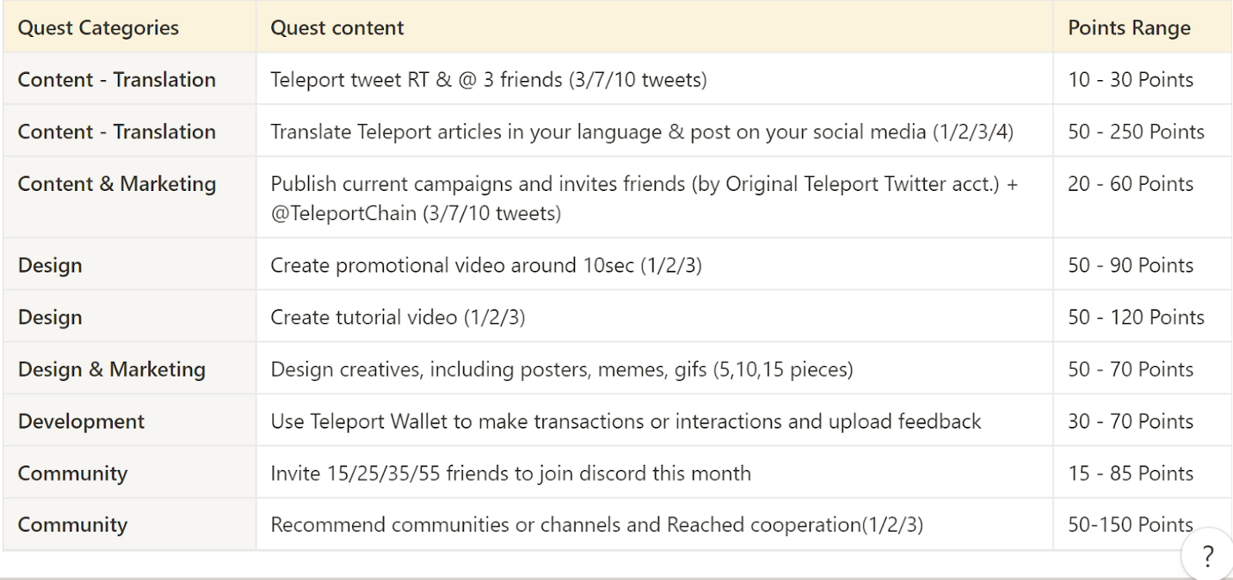Click the 15 - 85 Points cell
This screenshot has width=1233, height=580.
1141,473
